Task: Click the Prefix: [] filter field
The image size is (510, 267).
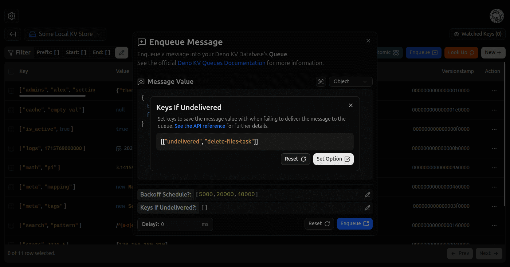Action: pyautogui.click(x=48, y=53)
